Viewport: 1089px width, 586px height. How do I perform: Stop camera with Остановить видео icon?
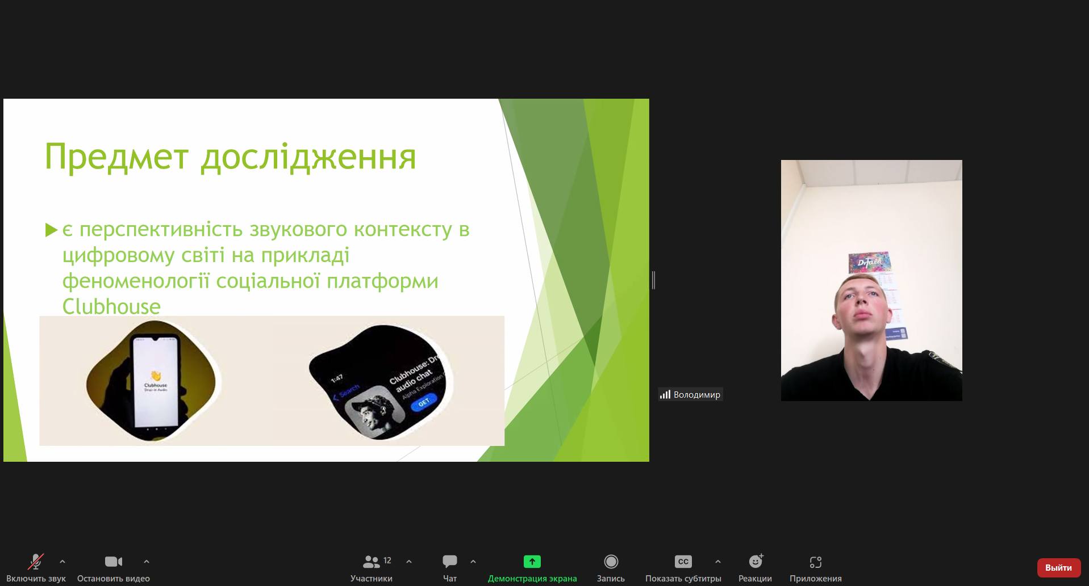114,562
